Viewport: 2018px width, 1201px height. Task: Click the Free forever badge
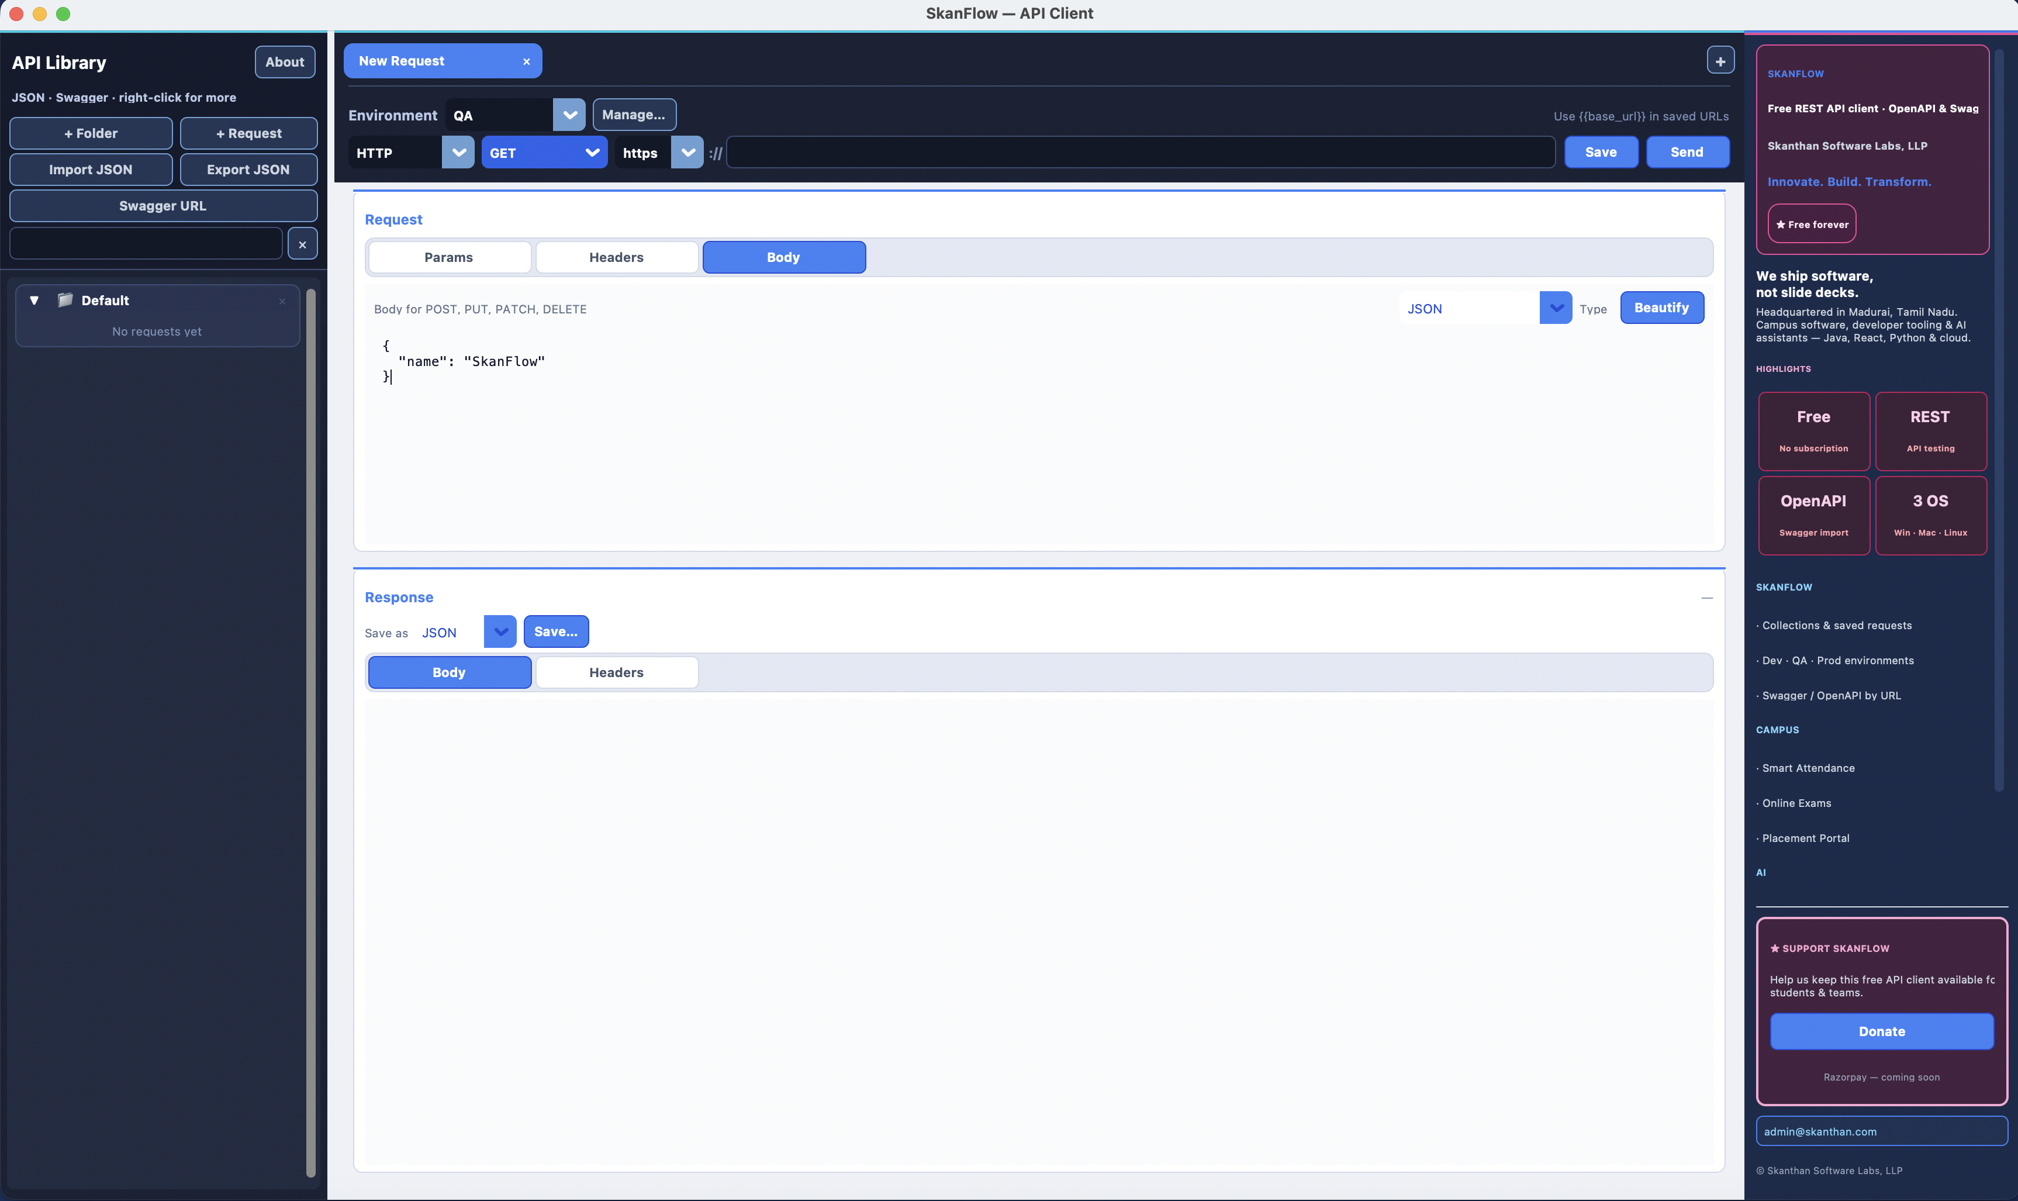click(1812, 224)
